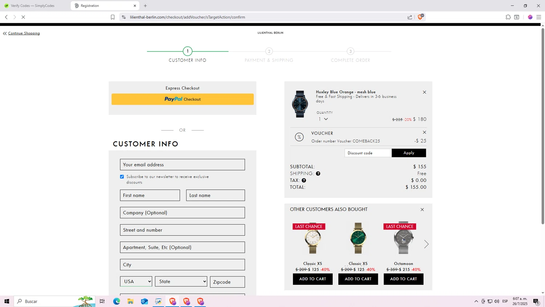This screenshot has width=545, height=307.
Task: Remove the COMEBACK25 voucher
Action: click(x=424, y=132)
